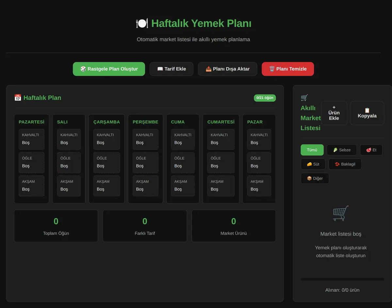Select Pazartesi Öğle meal slot
This screenshot has height=308, width=392.
point(31,163)
